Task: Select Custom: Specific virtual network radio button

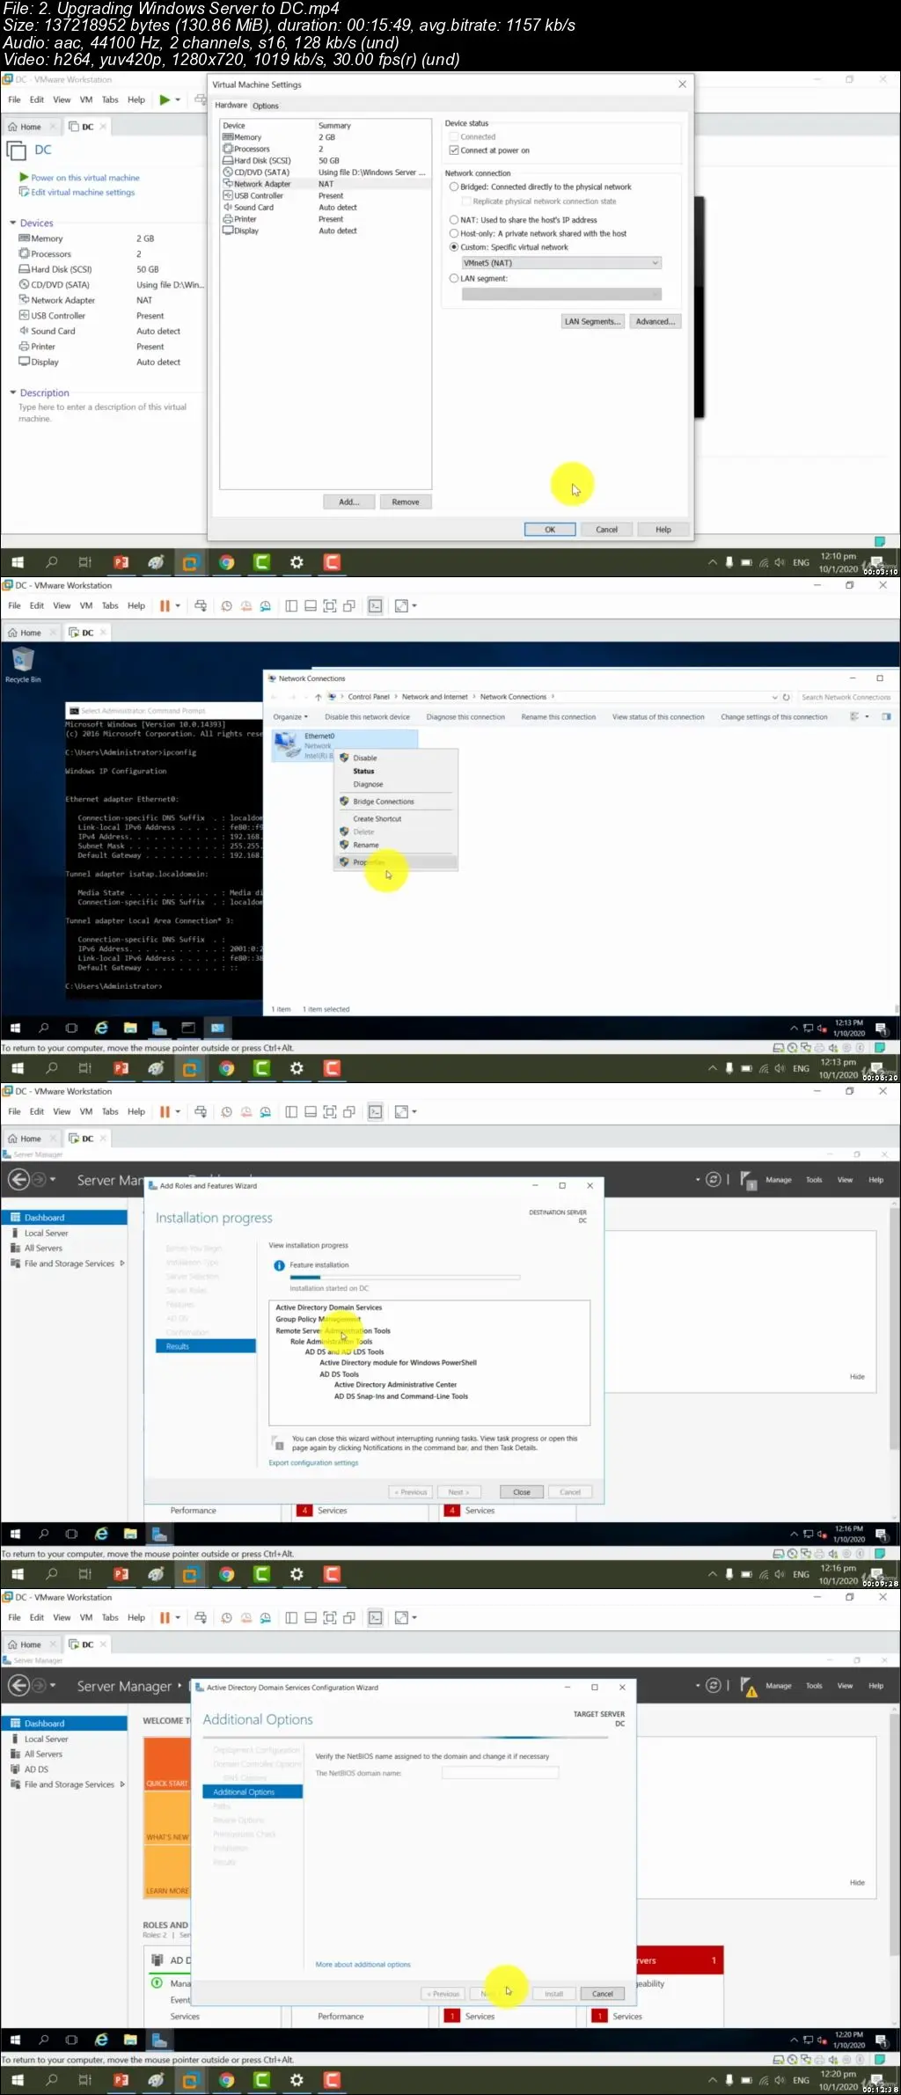Action: point(454,247)
